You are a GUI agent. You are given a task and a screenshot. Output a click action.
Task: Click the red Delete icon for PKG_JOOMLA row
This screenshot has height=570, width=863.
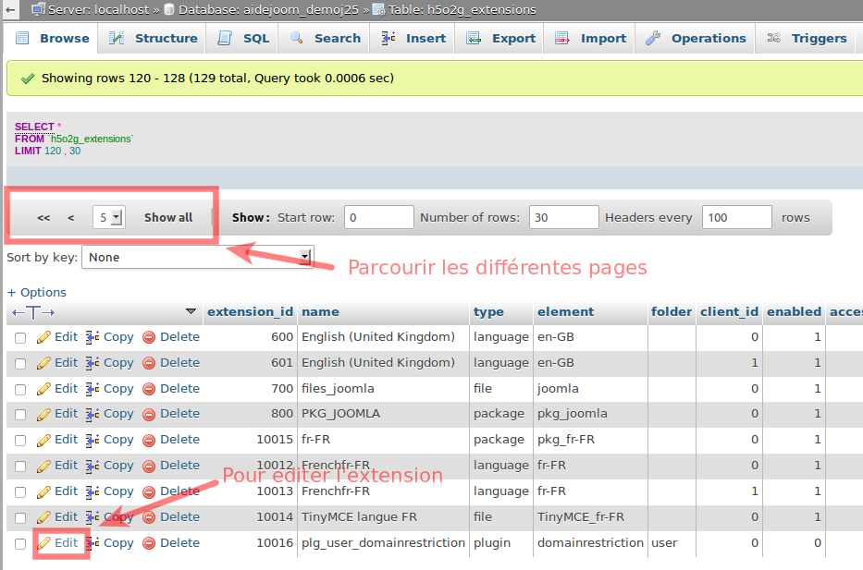[x=149, y=414]
